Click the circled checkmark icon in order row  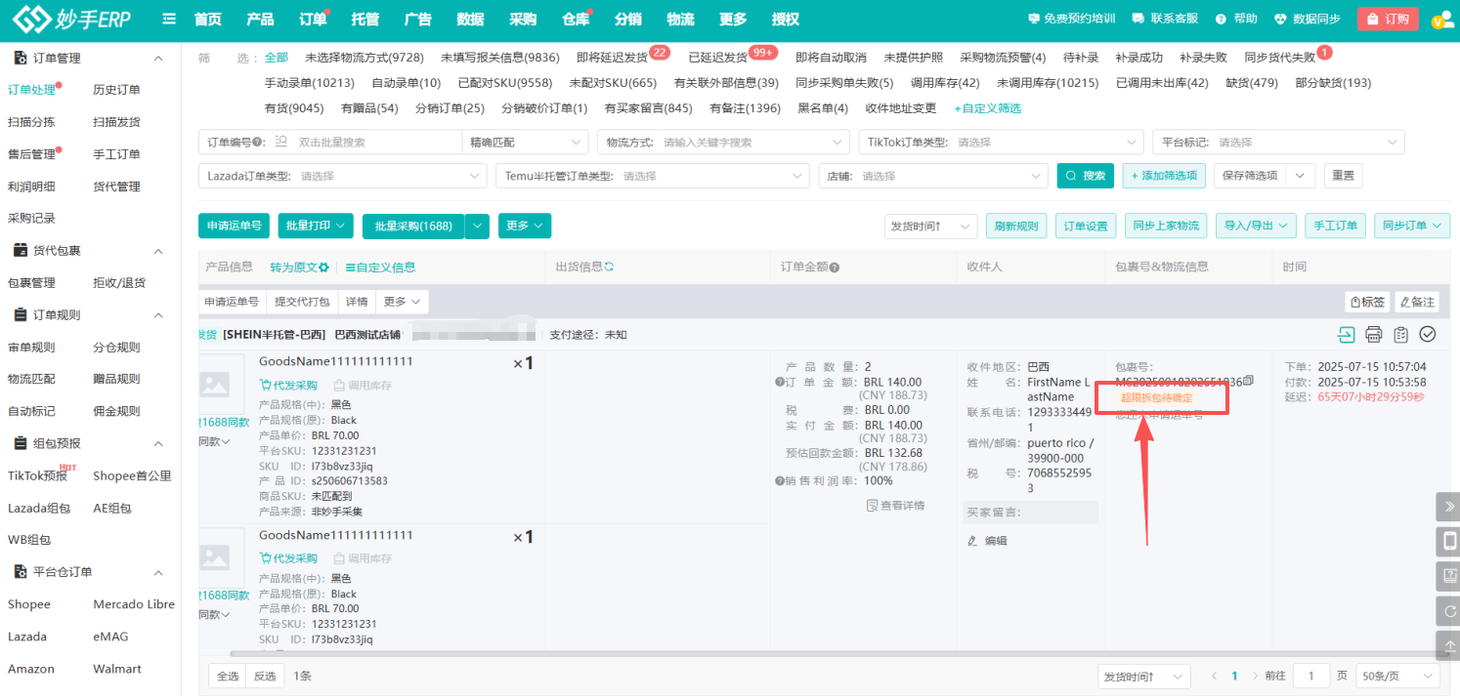click(x=1428, y=335)
